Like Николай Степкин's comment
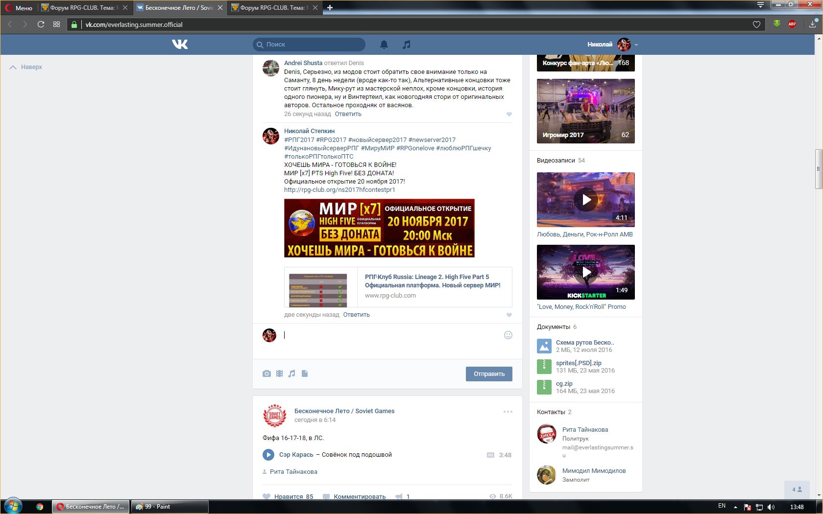 [509, 315]
